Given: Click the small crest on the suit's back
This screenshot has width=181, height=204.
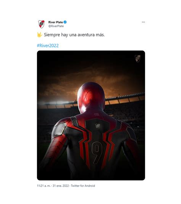Looking at the screenshot, I should tap(97, 126).
